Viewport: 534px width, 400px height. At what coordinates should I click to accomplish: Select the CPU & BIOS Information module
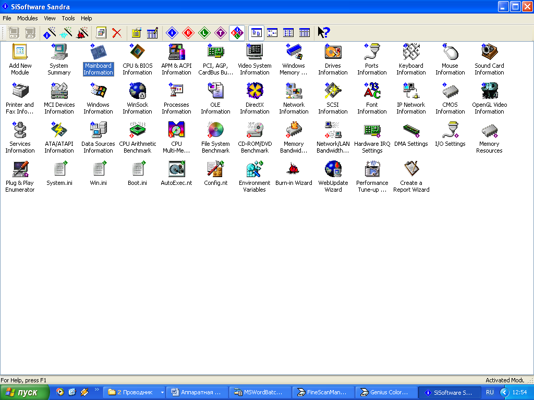(x=138, y=59)
